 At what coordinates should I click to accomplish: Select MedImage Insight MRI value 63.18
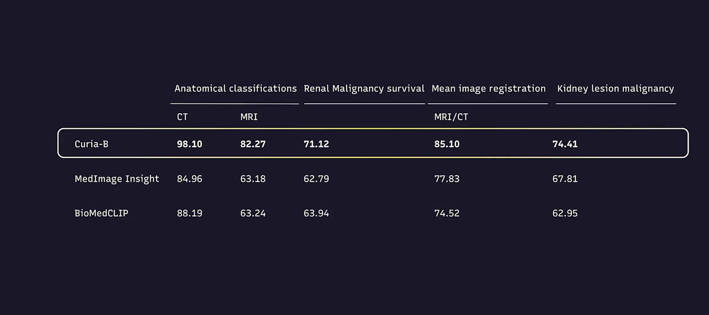[253, 179]
